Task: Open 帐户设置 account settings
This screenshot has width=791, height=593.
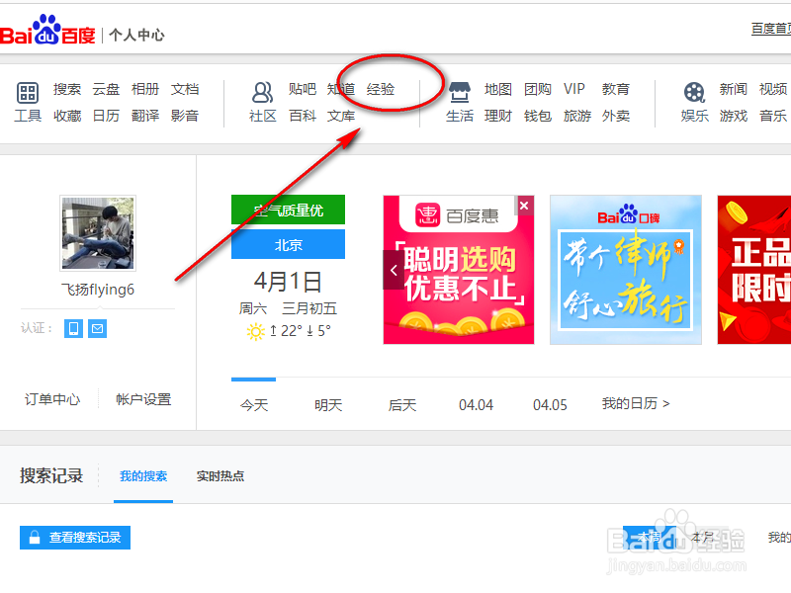Action: point(143,399)
